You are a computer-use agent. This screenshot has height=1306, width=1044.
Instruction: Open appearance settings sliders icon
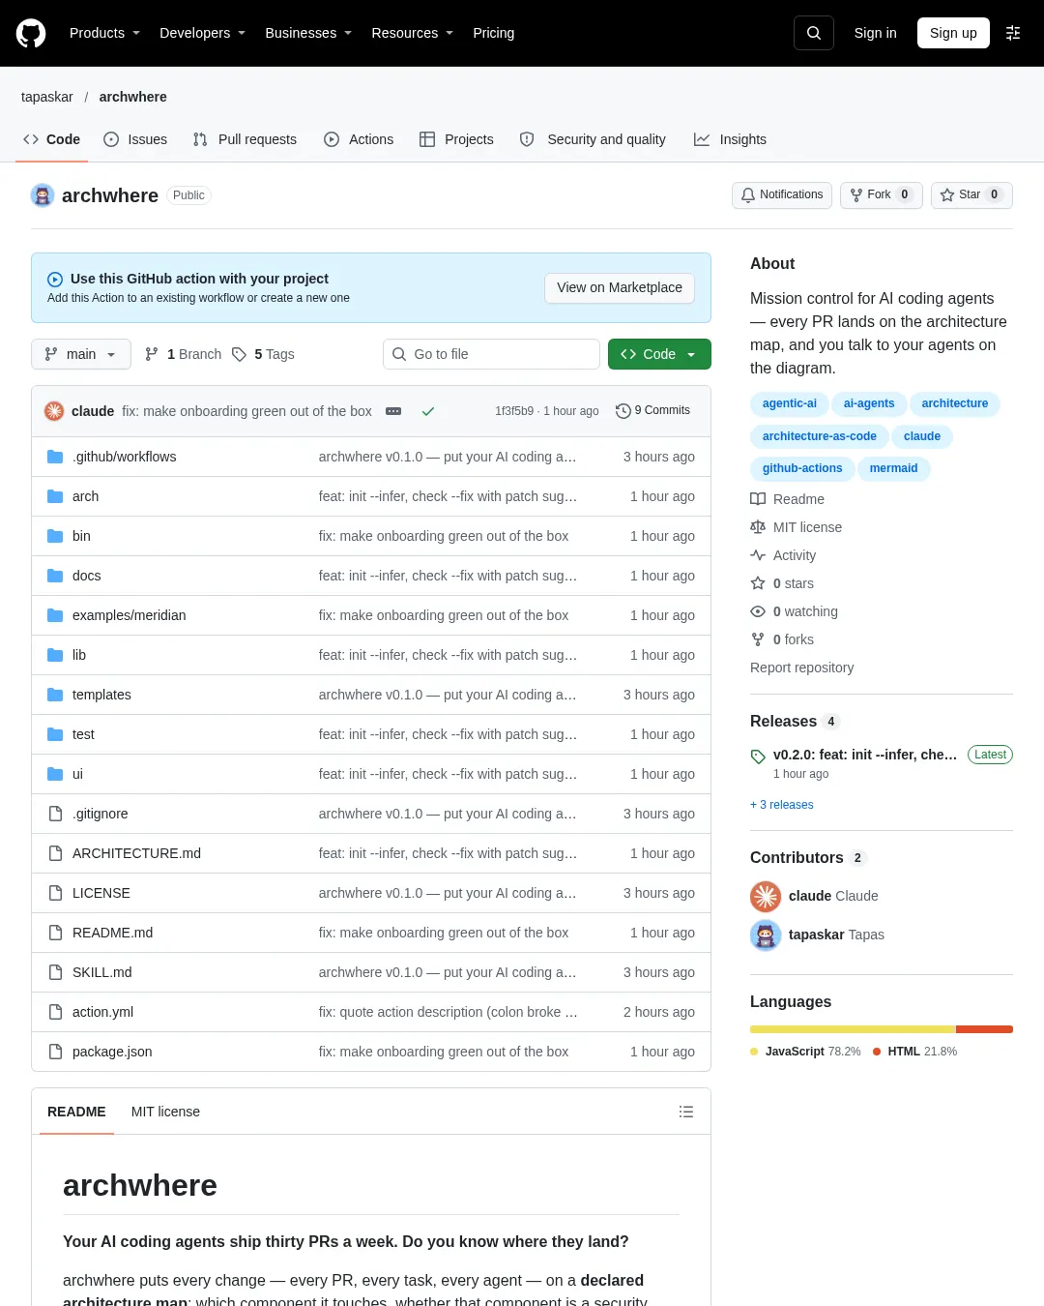click(x=1013, y=33)
